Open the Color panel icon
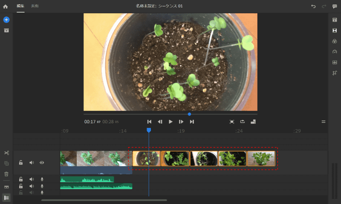 tap(335, 41)
